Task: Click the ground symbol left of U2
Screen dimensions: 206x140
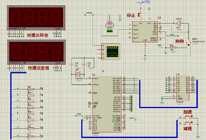Action: [x=162, y=104]
